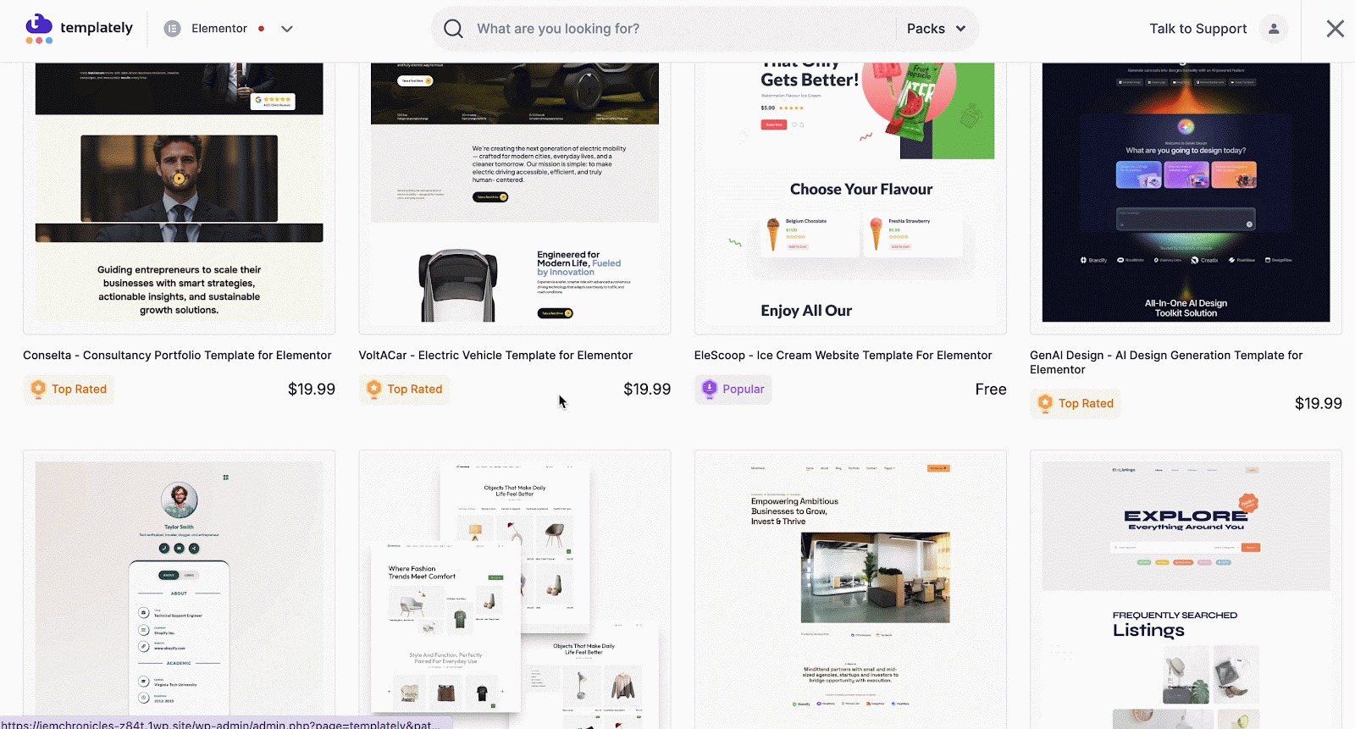The width and height of the screenshot is (1355, 729).
Task: Click the Popular badge under EleScoop
Action: pyautogui.click(x=733, y=389)
